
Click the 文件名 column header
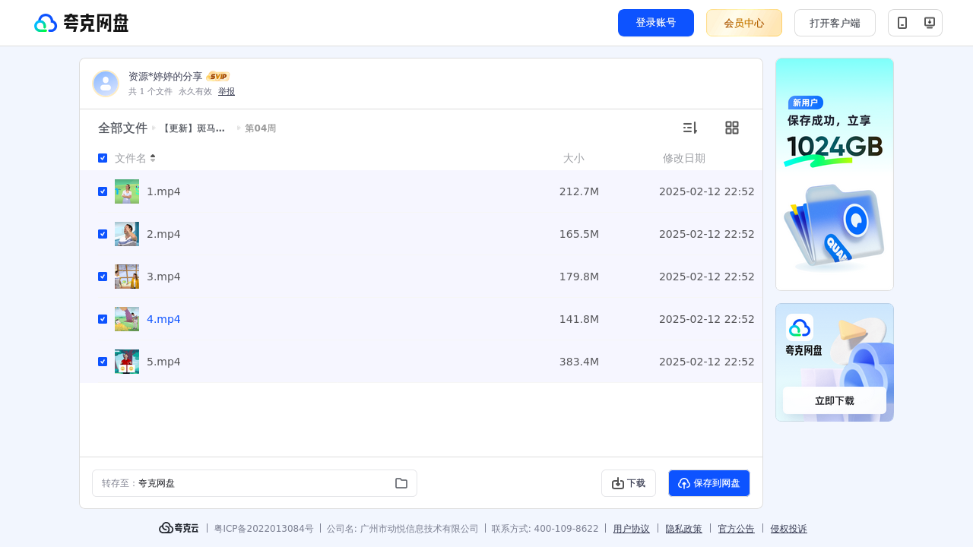coord(131,158)
